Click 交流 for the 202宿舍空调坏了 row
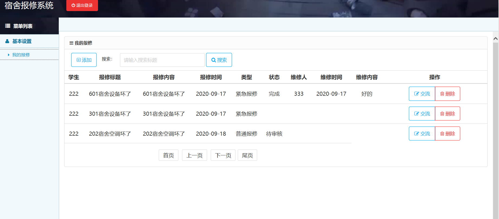The width and height of the screenshot is (499, 219). point(422,134)
